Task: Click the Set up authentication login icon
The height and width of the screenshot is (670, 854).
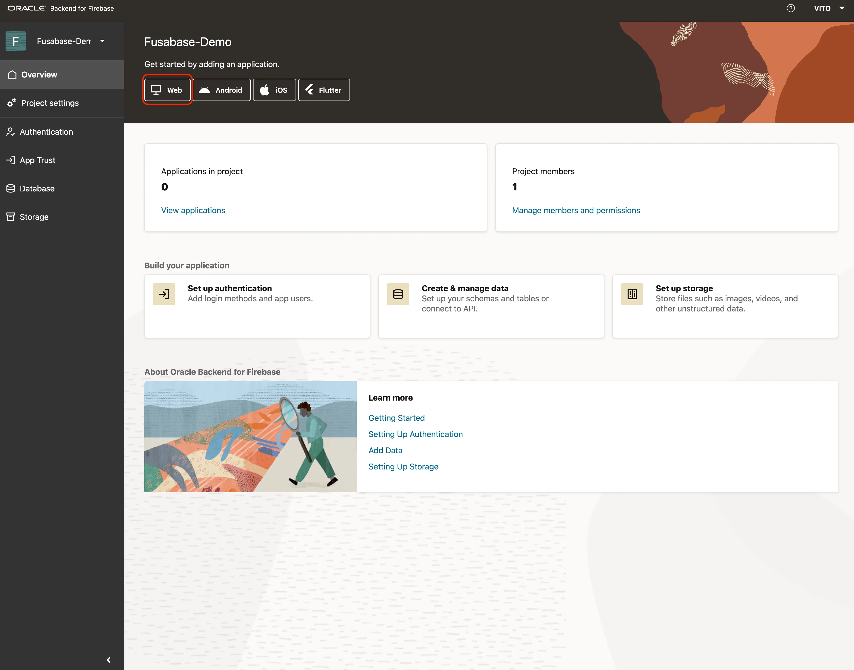Action: (x=164, y=294)
